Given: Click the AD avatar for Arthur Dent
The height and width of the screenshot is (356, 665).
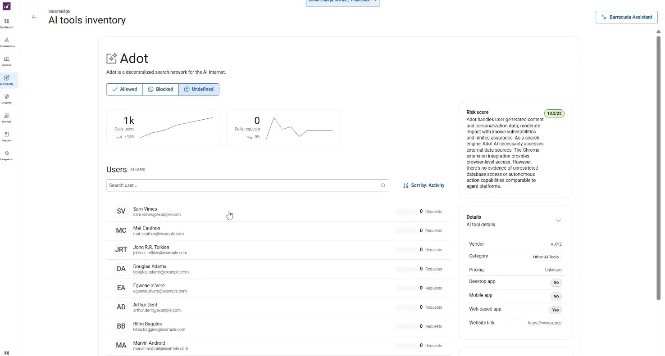Looking at the screenshot, I should 121,307.
